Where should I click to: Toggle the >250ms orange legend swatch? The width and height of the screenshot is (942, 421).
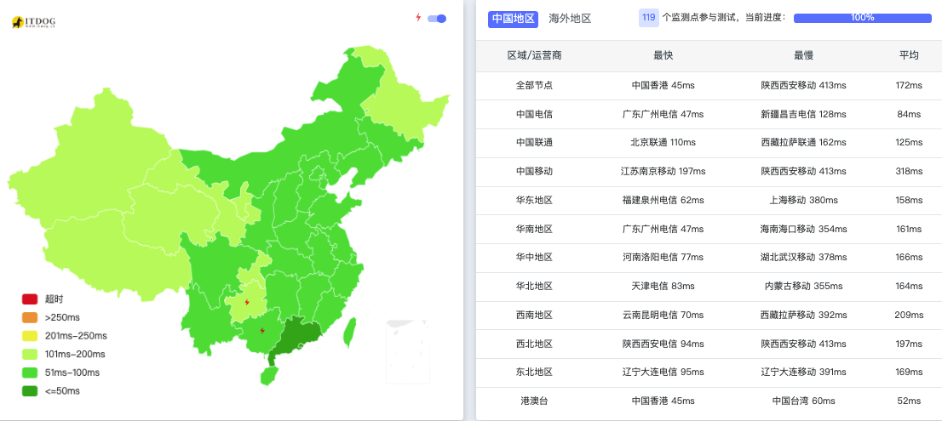tap(30, 317)
